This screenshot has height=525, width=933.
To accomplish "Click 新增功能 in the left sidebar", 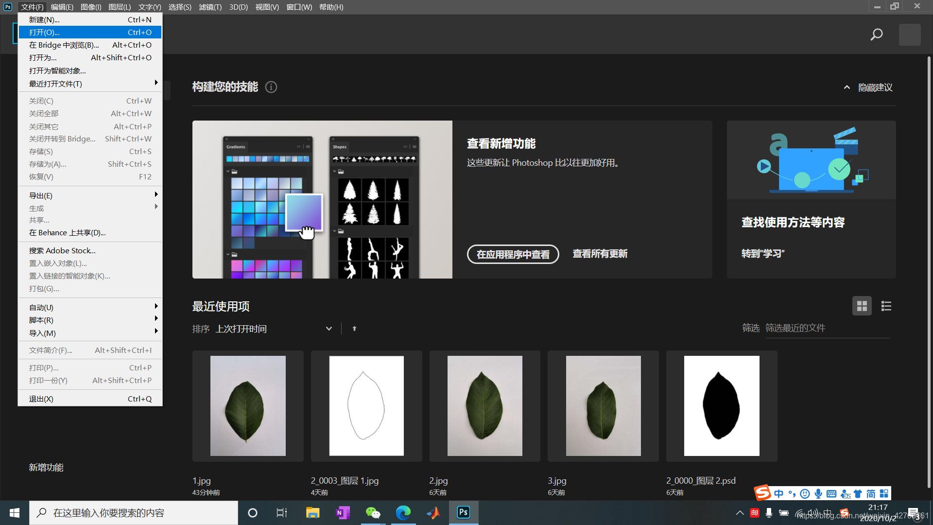I will (x=46, y=467).
